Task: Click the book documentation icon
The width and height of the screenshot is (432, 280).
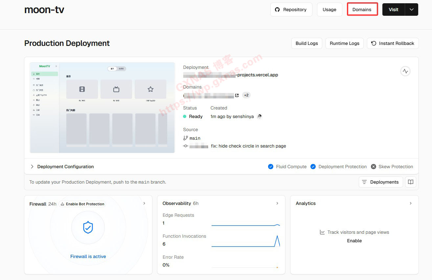Action: tap(411, 182)
